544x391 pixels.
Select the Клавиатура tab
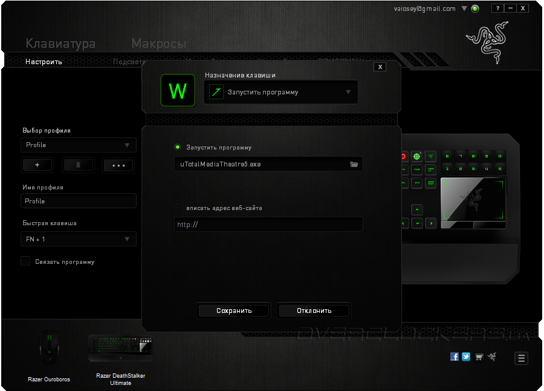61,43
